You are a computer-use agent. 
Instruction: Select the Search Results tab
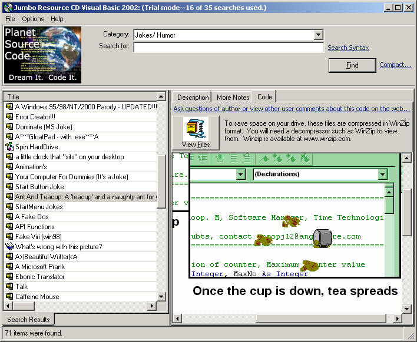click(28, 320)
